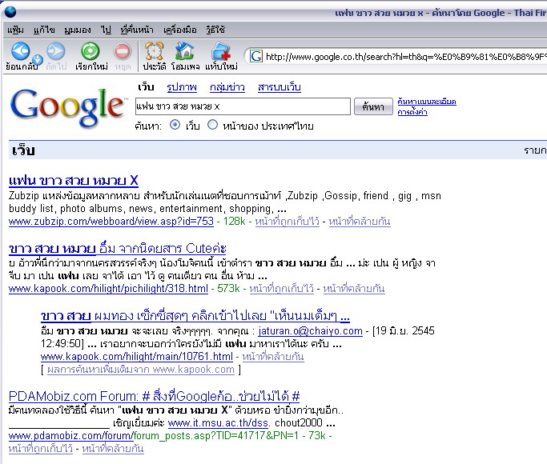Viewport: 547px width, 464px height.
Task: Open cached page link for pdamobiz result
Action: [x=41, y=449]
